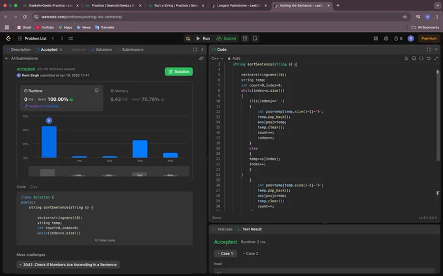Image resolution: width=443 pixels, height=276 pixels.
Task: View the streak flame counter
Action: tap(398, 38)
